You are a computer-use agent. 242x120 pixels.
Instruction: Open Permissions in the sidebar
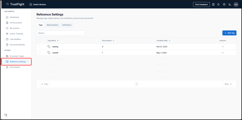pos(15,67)
